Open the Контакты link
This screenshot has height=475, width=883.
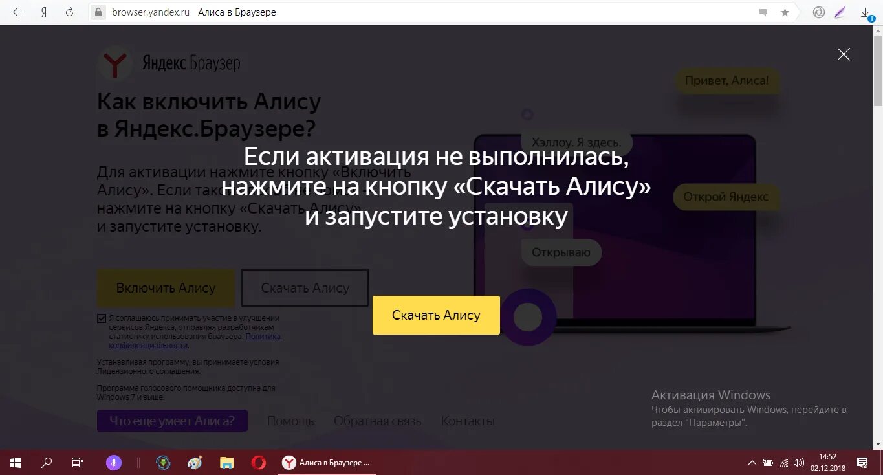468,421
